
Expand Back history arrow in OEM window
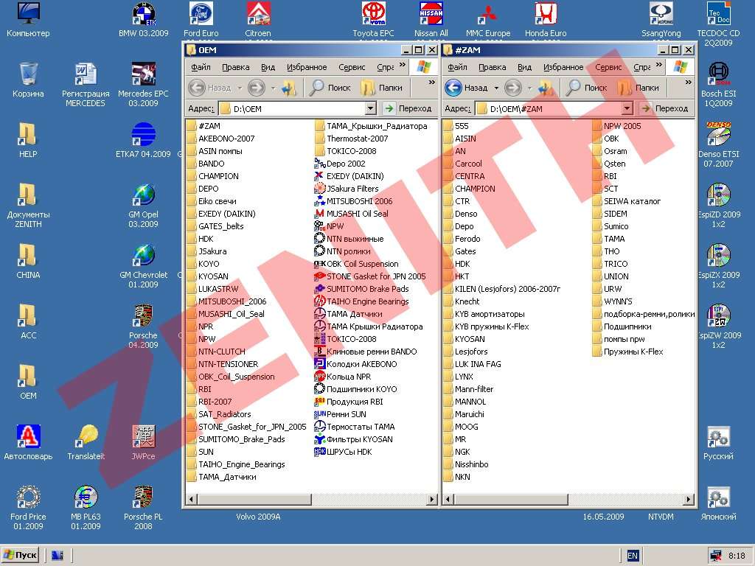240,88
